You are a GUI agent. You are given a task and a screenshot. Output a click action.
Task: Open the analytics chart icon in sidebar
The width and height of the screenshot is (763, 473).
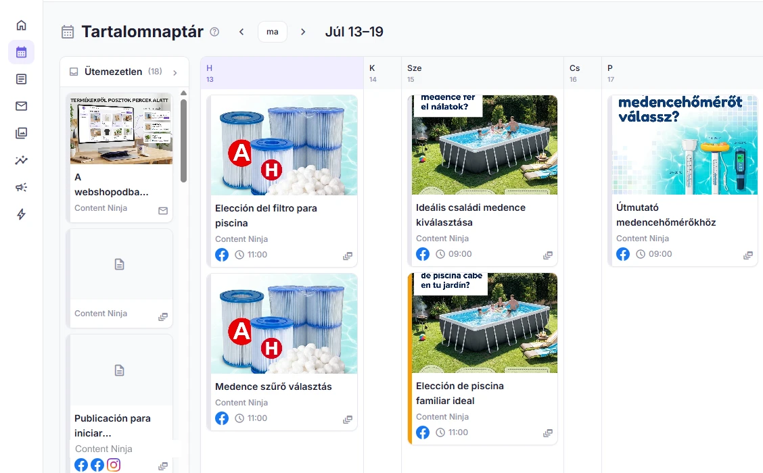[22, 160]
